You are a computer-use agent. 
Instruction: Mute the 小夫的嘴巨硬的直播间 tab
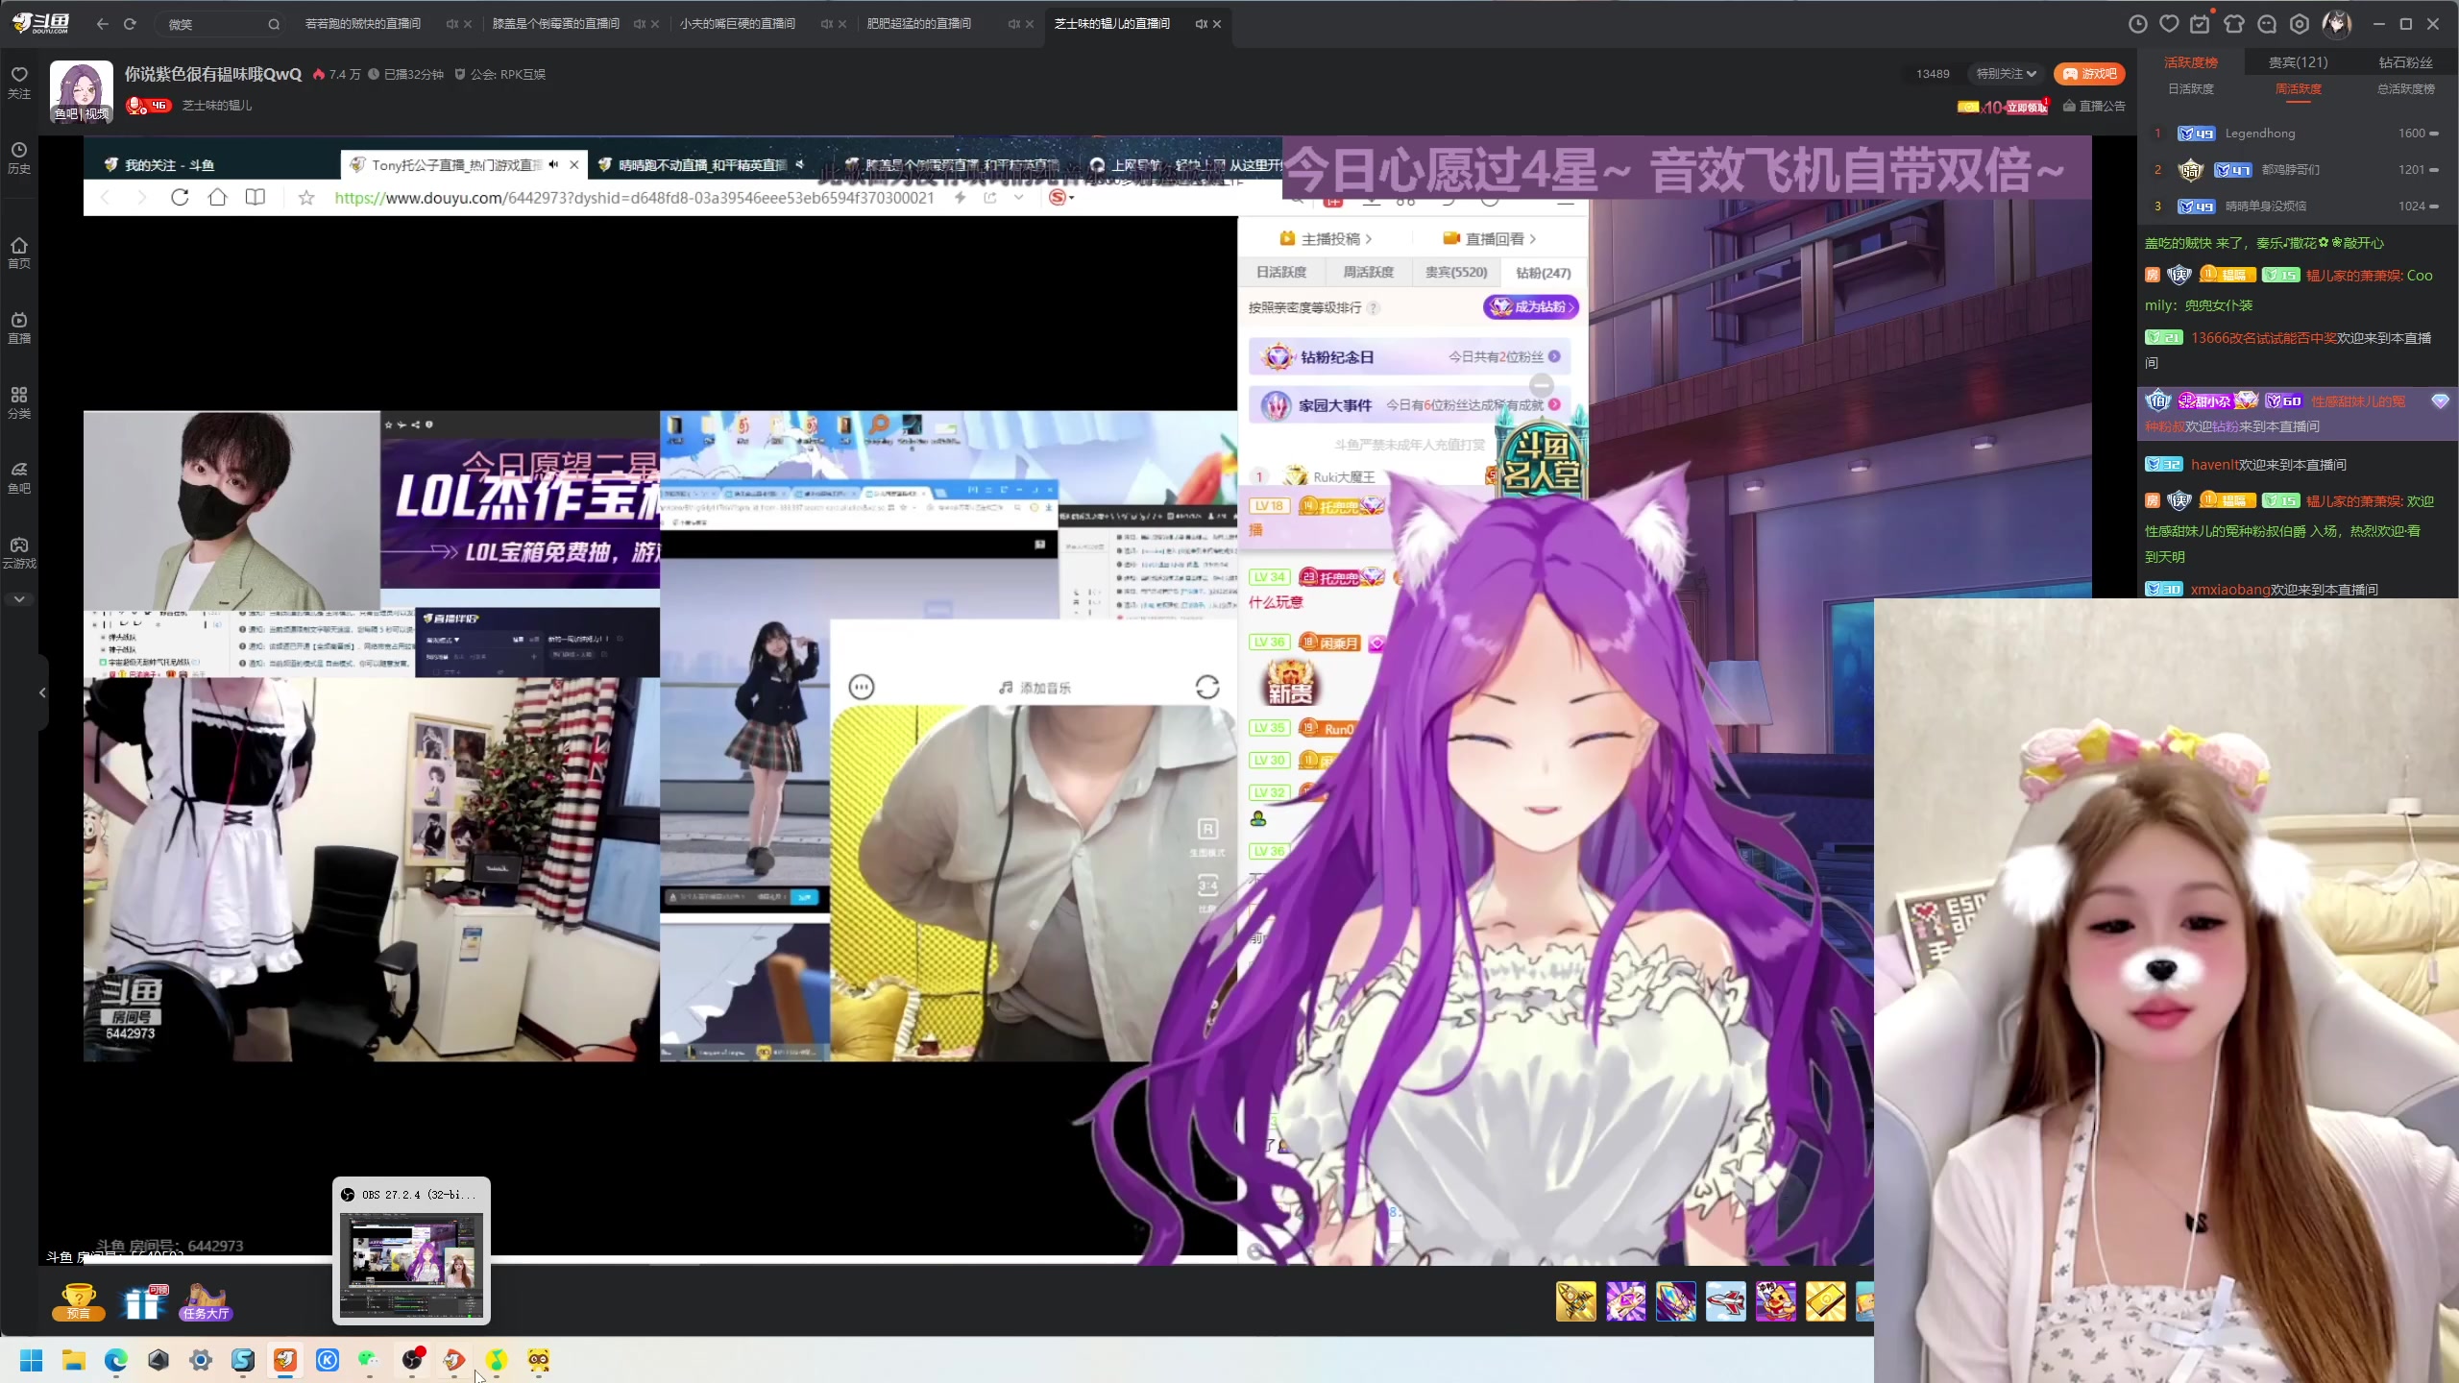(x=826, y=24)
